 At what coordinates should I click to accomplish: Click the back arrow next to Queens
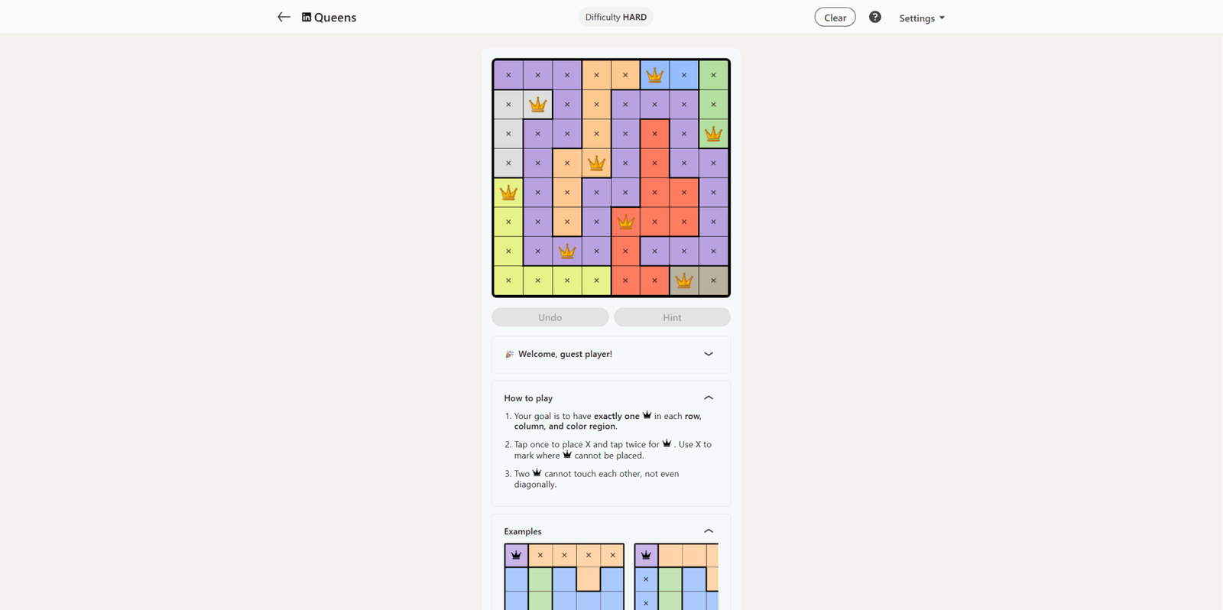[x=284, y=16]
